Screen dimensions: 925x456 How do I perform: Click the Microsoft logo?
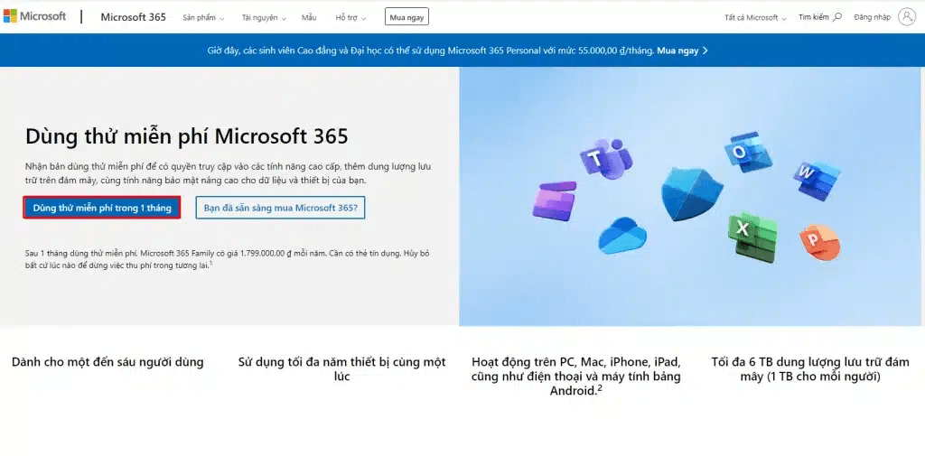35,16
